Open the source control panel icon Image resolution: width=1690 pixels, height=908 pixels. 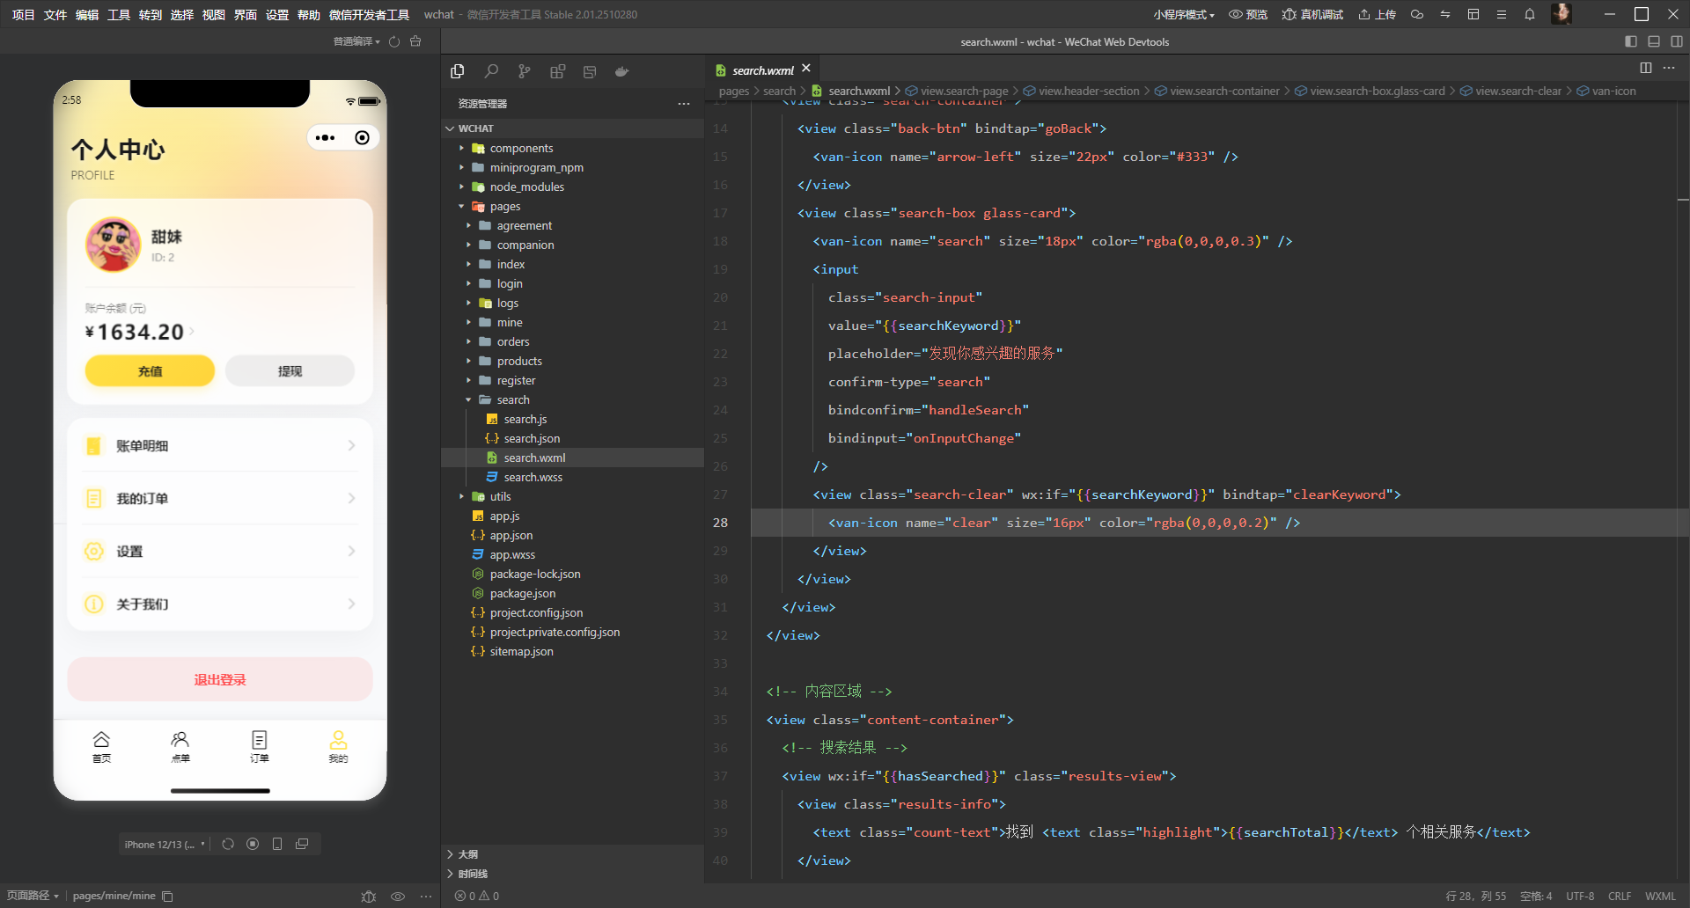pos(525,71)
